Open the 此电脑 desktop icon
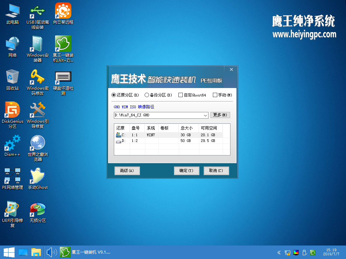Image resolution: width=346 pixels, height=259 pixels. point(13,13)
